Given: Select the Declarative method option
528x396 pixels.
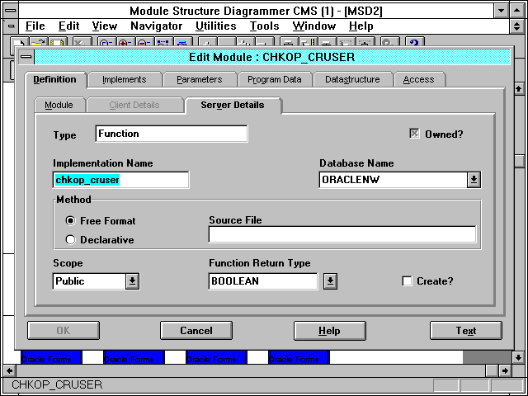Looking at the screenshot, I should pos(71,240).
